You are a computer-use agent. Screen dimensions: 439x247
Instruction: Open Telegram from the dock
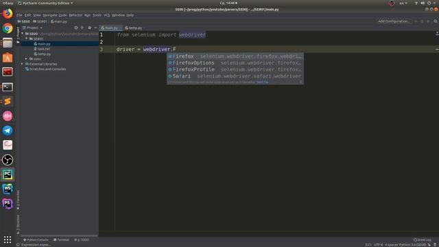tap(8, 130)
